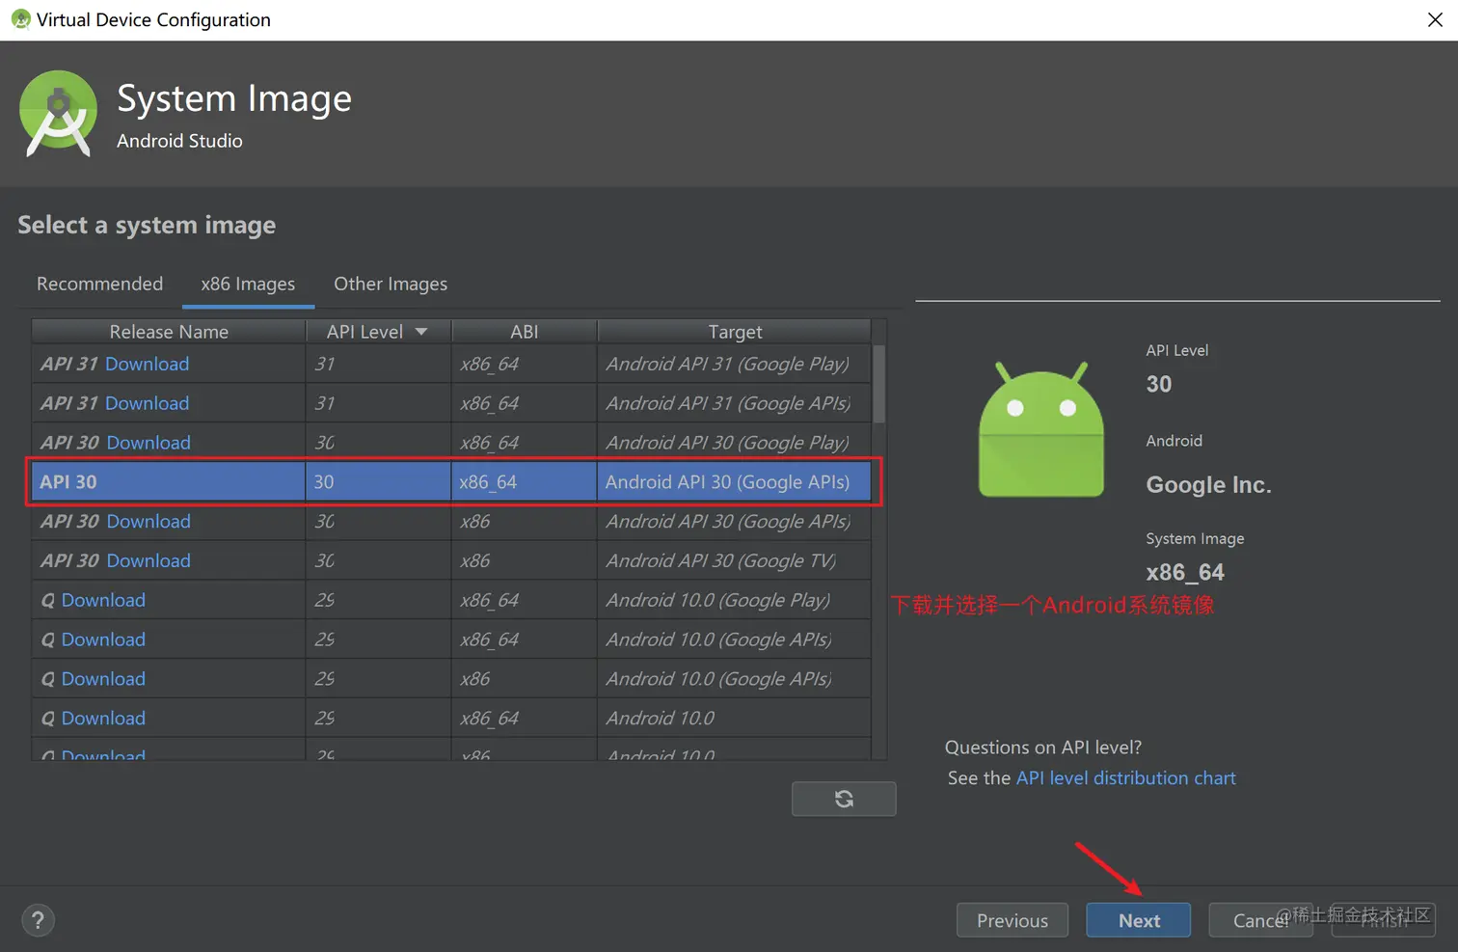This screenshot has width=1458, height=952.
Task: Click the green Android robot image
Action: coord(1041,430)
